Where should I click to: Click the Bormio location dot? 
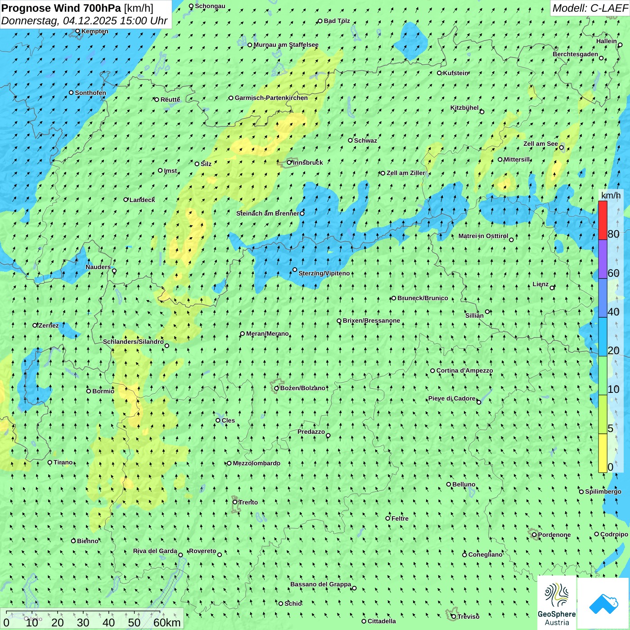coord(89,391)
